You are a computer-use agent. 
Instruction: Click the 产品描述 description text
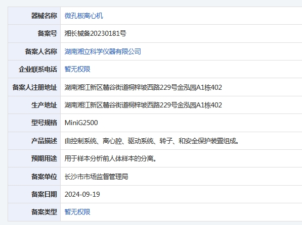tap(152, 141)
